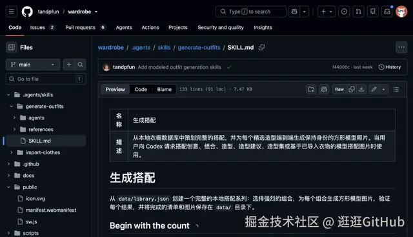Expand the agents folder
This screenshot has height=237, width=413.
pos(14,118)
